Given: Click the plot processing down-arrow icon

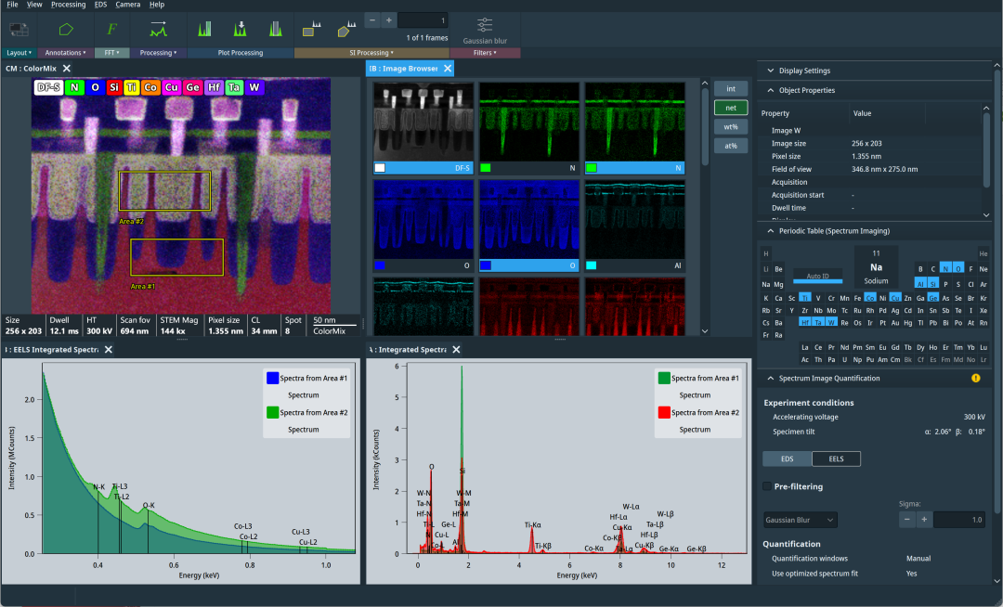Looking at the screenshot, I should click(240, 28).
